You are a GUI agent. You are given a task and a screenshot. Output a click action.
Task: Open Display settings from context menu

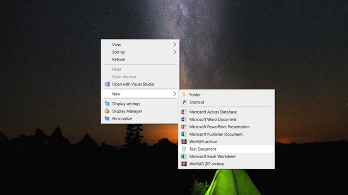click(126, 104)
